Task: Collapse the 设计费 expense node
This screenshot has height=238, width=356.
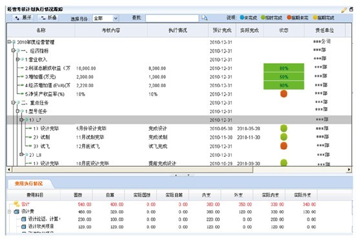Action: pos(9,212)
